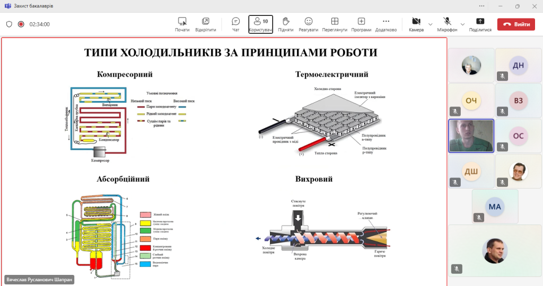543x286 pixels.
Task: Click the red recording indicator
Action: [21, 24]
